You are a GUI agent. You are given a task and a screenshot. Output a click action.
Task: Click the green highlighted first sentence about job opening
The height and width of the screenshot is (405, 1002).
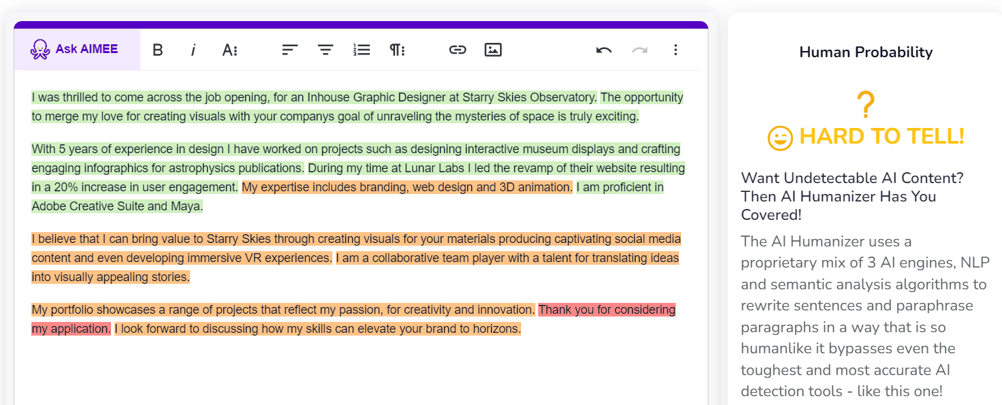click(x=313, y=97)
